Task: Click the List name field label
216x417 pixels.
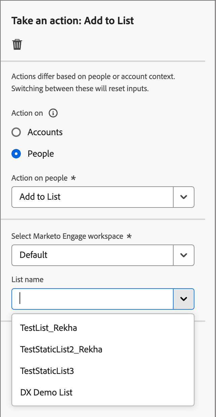Action: [x=27, y=279]
